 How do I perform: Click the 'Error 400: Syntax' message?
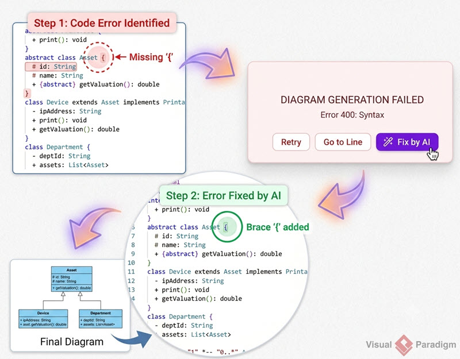[x=352, y=115]
